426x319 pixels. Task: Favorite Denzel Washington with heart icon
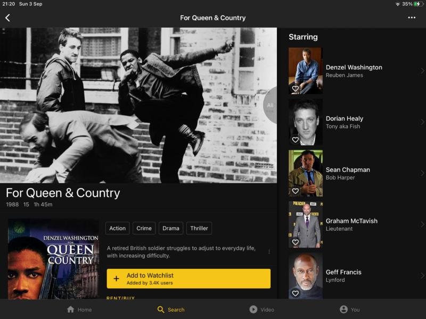click(296, 88)
